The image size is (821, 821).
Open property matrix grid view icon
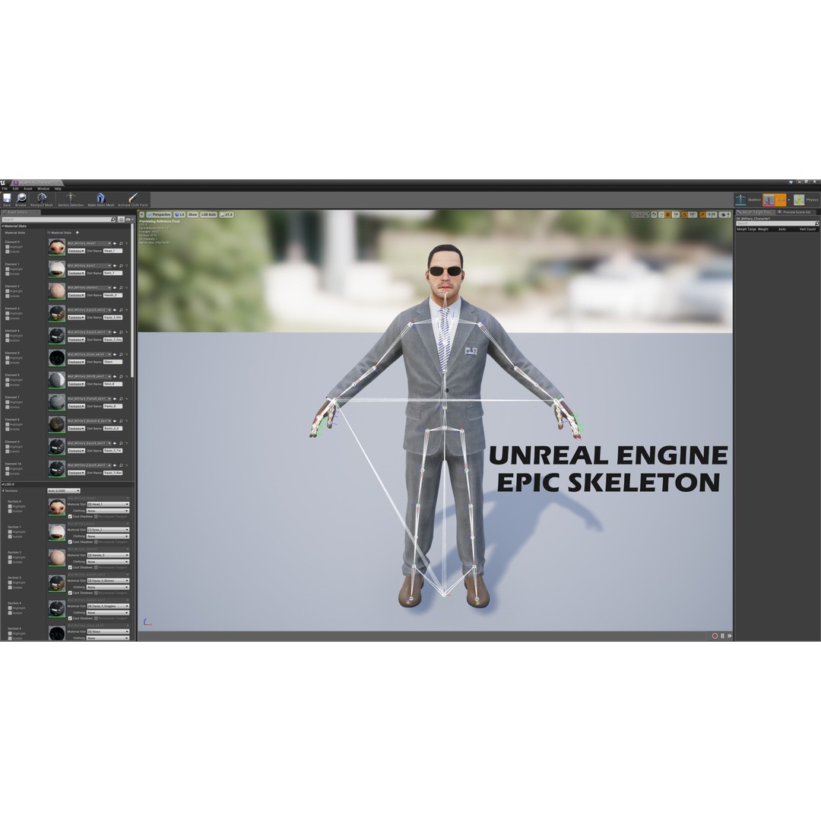(x=121, y=220)
